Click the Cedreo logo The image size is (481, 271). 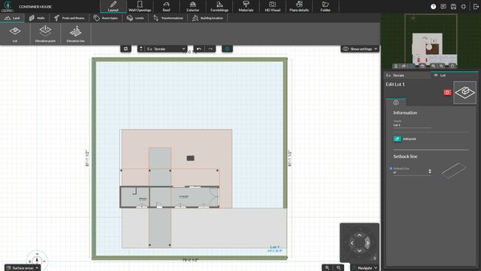(7, 6)
